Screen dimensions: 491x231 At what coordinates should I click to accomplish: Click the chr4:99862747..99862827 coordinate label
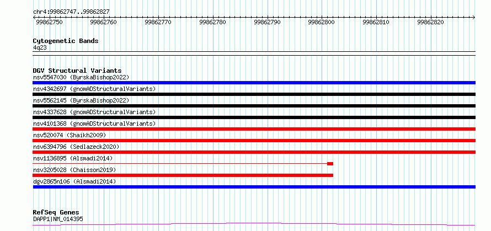[71, 12]
